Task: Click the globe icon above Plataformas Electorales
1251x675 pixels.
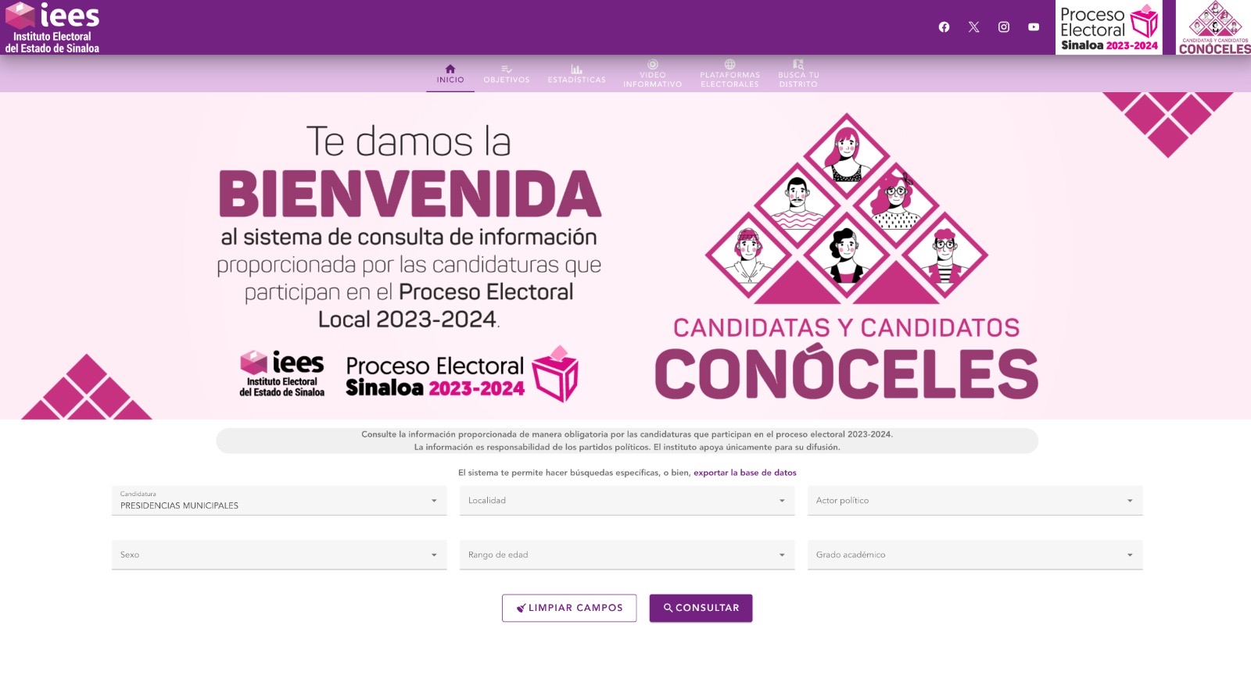Action: [x=729, y=65]
